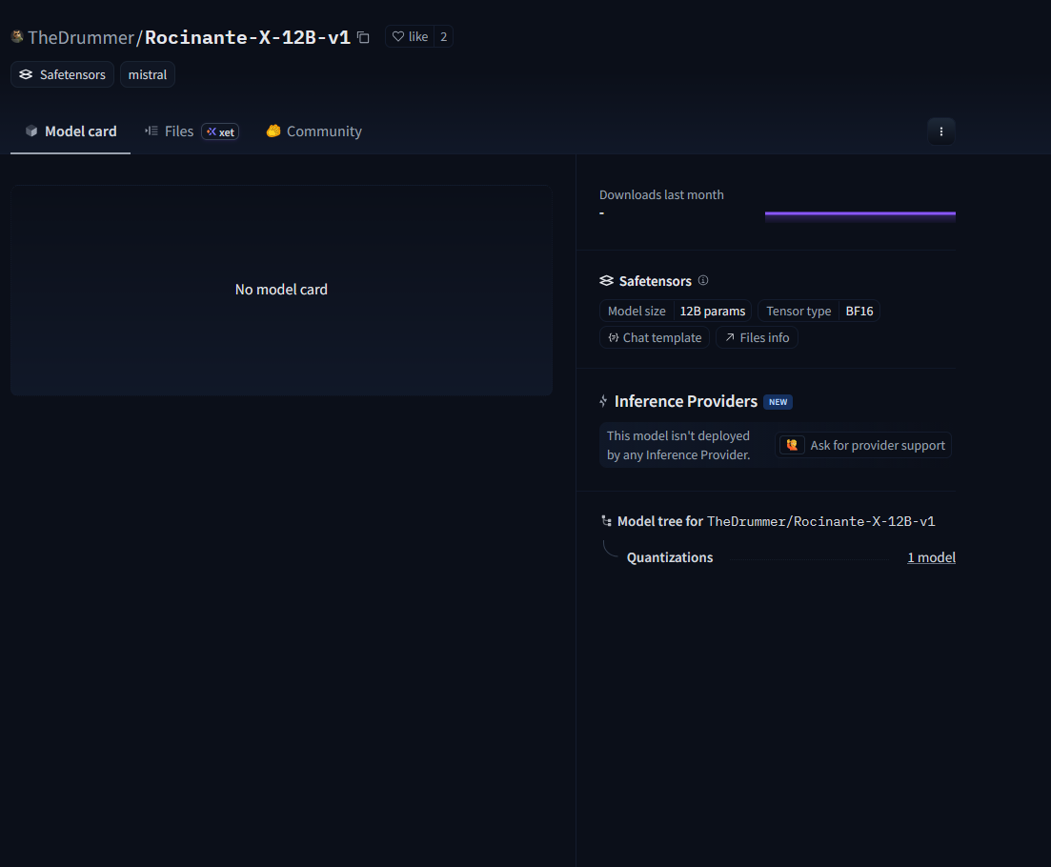Click the not deployed provider message
The height and width of the screenshot is (867, 1051).
click(x=678, y=445)
